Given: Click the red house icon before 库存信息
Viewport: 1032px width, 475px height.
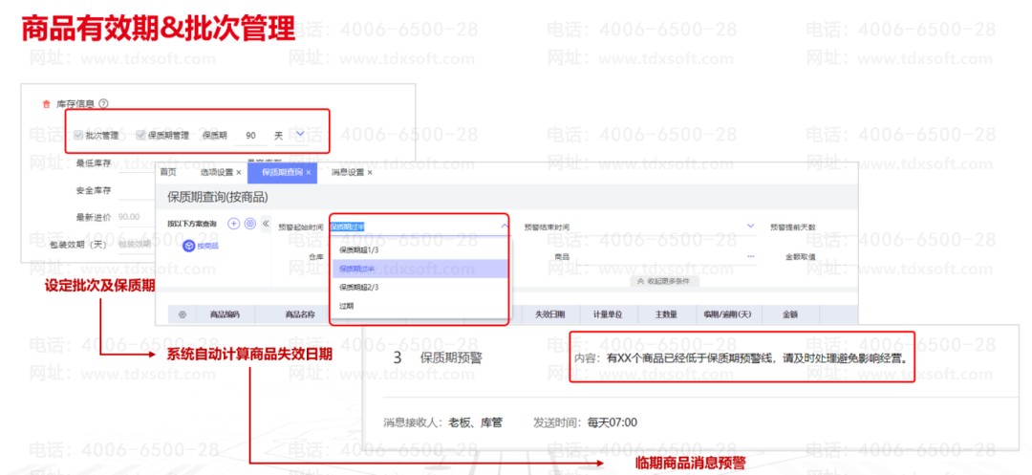Looking at the screenshot, I should pos(46,104).
